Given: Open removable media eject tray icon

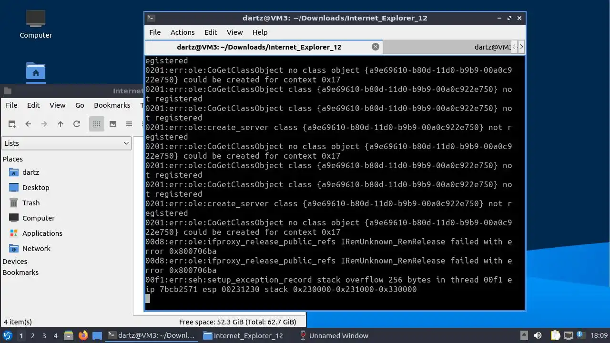Looking at the screenshot, I should click(524, 335).
